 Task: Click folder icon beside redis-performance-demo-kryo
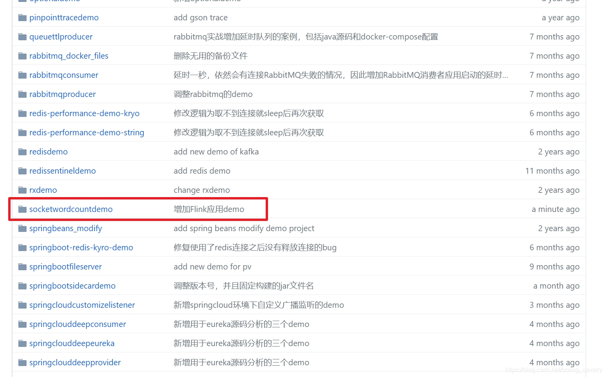click(22, 113)
